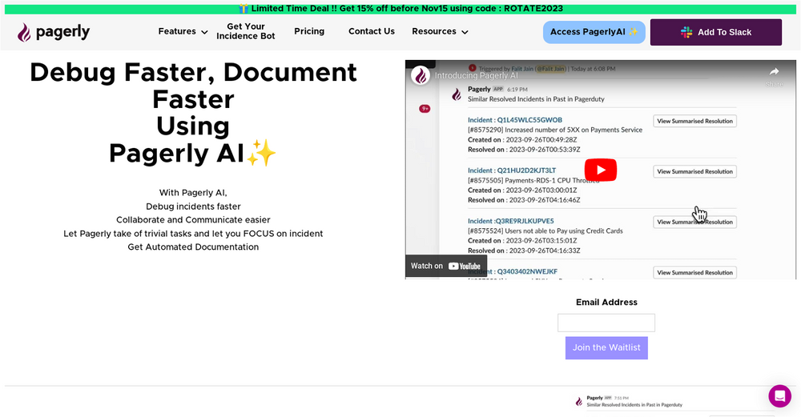Screen dimensions: 801x417
Task: Click the YouTube share arrow icon
Action: pyautogui.click(x=774, y=72)
